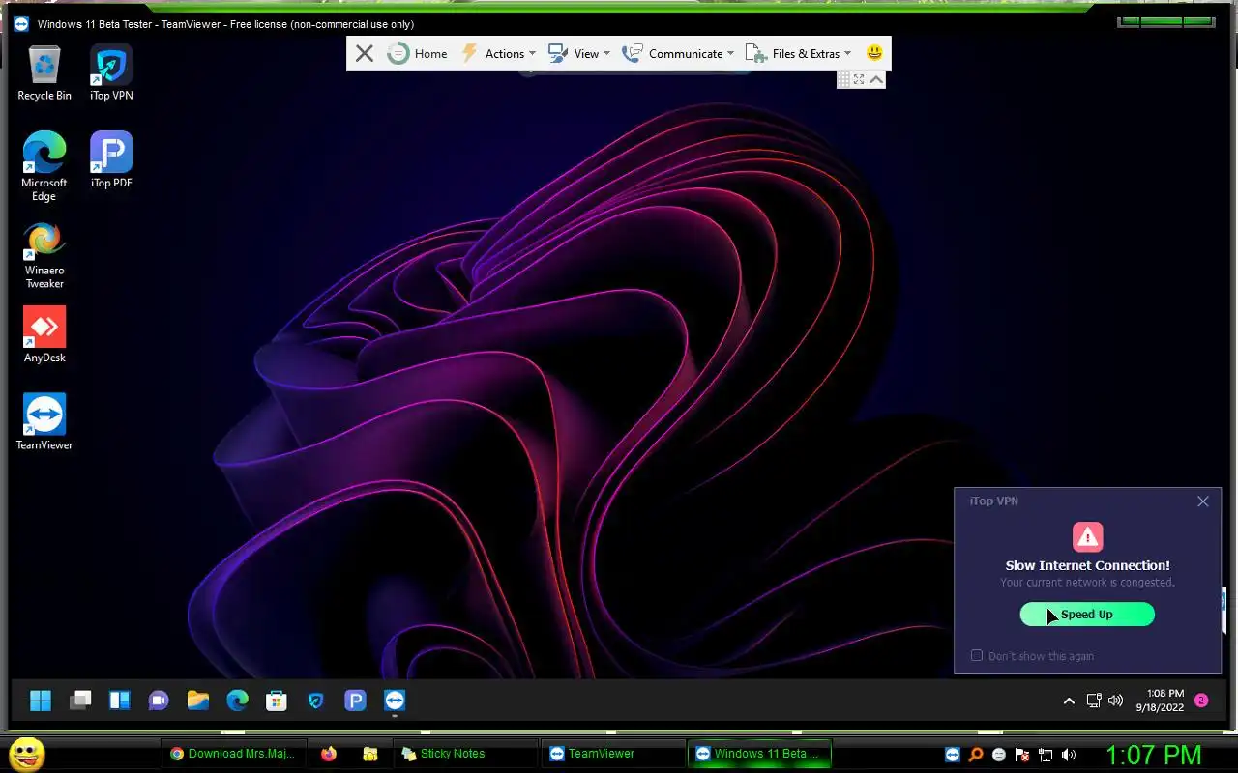Open the AnyDesk desktop shortcut
This screenshot has height=773, width=1238.
coord(44,334)
